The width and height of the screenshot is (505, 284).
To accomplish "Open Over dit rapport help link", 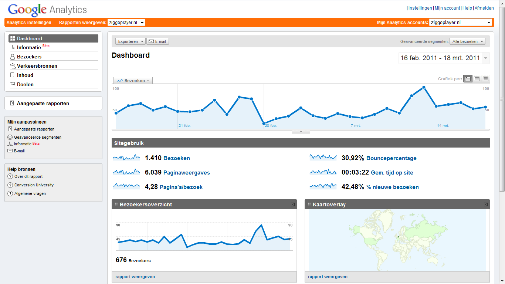I will [x=28, y=177].
